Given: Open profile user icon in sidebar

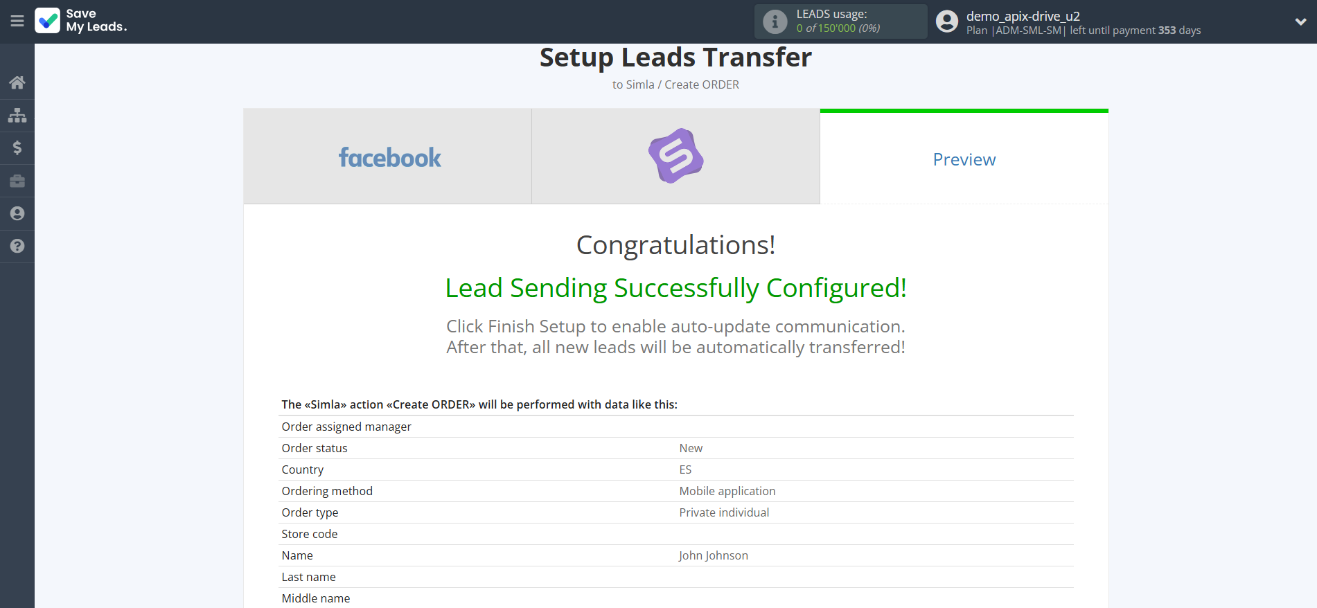Looking at the screenshot, I should click(17, 213).
